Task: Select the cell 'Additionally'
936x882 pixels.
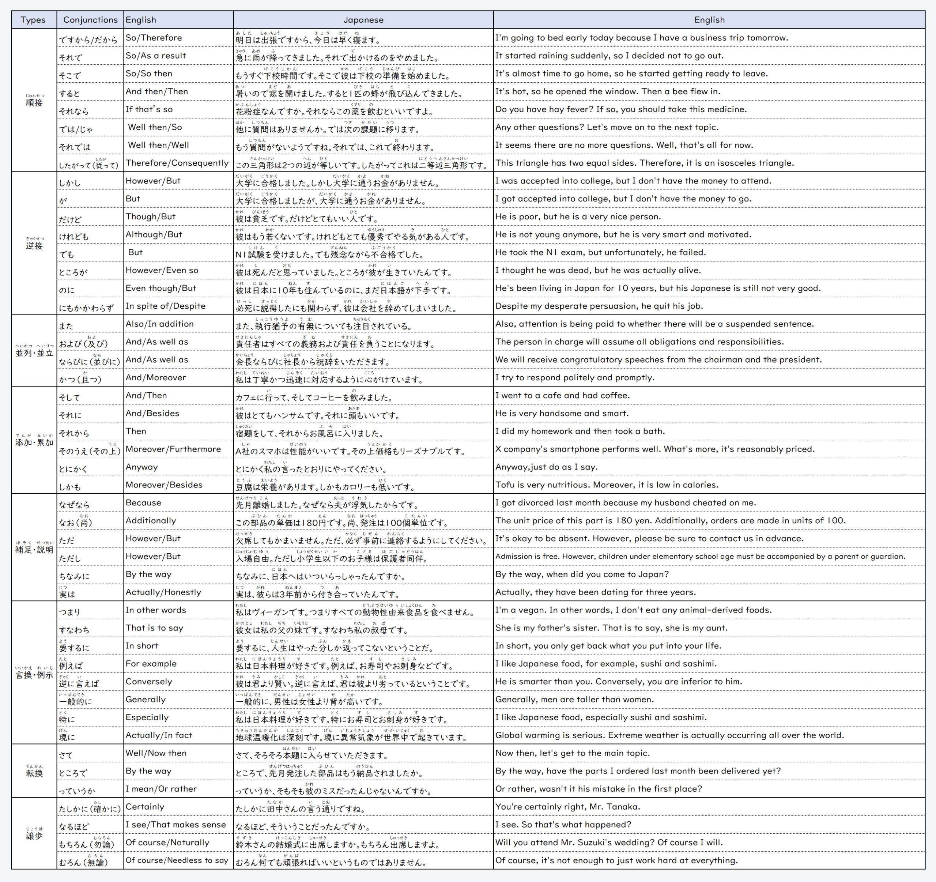Action: (178, 521)
